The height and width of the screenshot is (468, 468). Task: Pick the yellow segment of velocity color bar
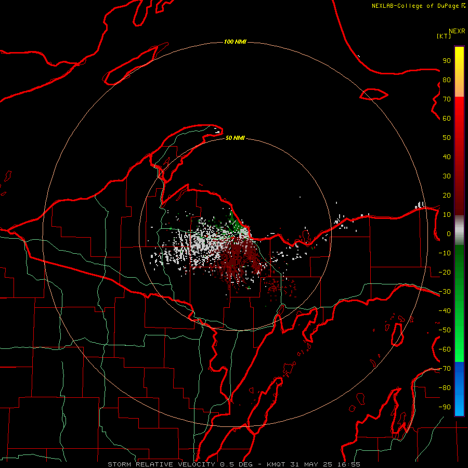pos(459,72)
